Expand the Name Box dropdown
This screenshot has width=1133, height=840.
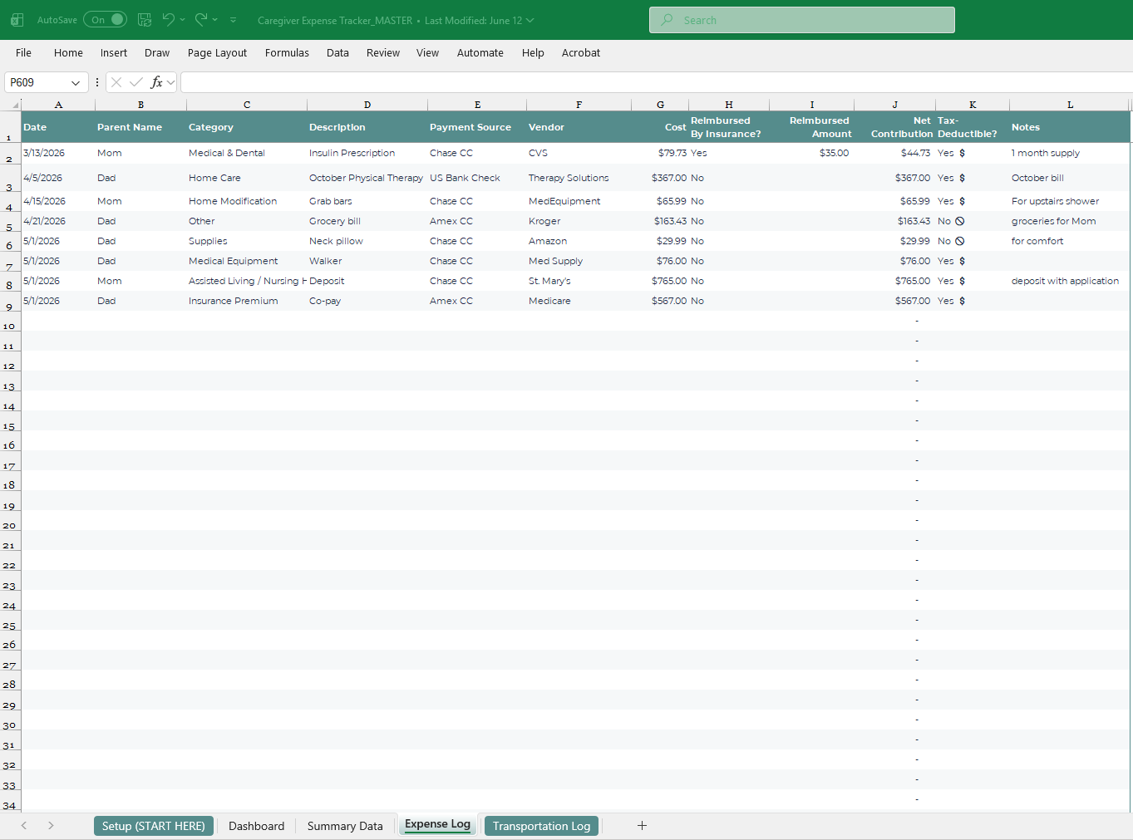pyautogui.click(x=76, y=83)
